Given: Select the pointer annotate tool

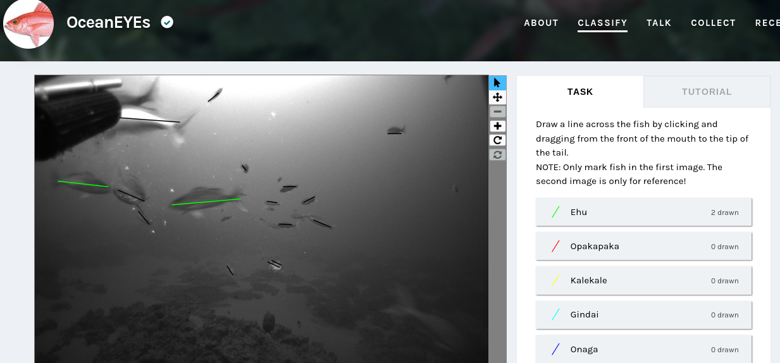Looking at the screenshot, I should (497, 83).
